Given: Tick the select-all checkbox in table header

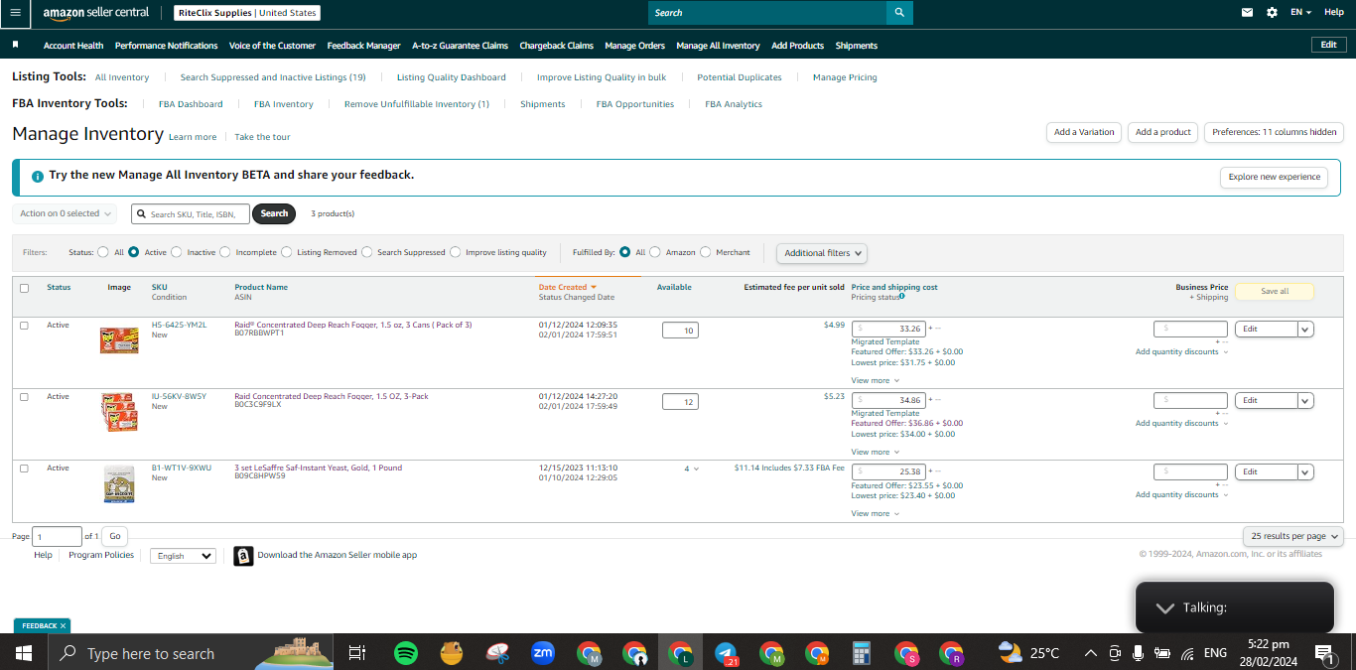Looking at the screenshot, I should click(25, 289).
